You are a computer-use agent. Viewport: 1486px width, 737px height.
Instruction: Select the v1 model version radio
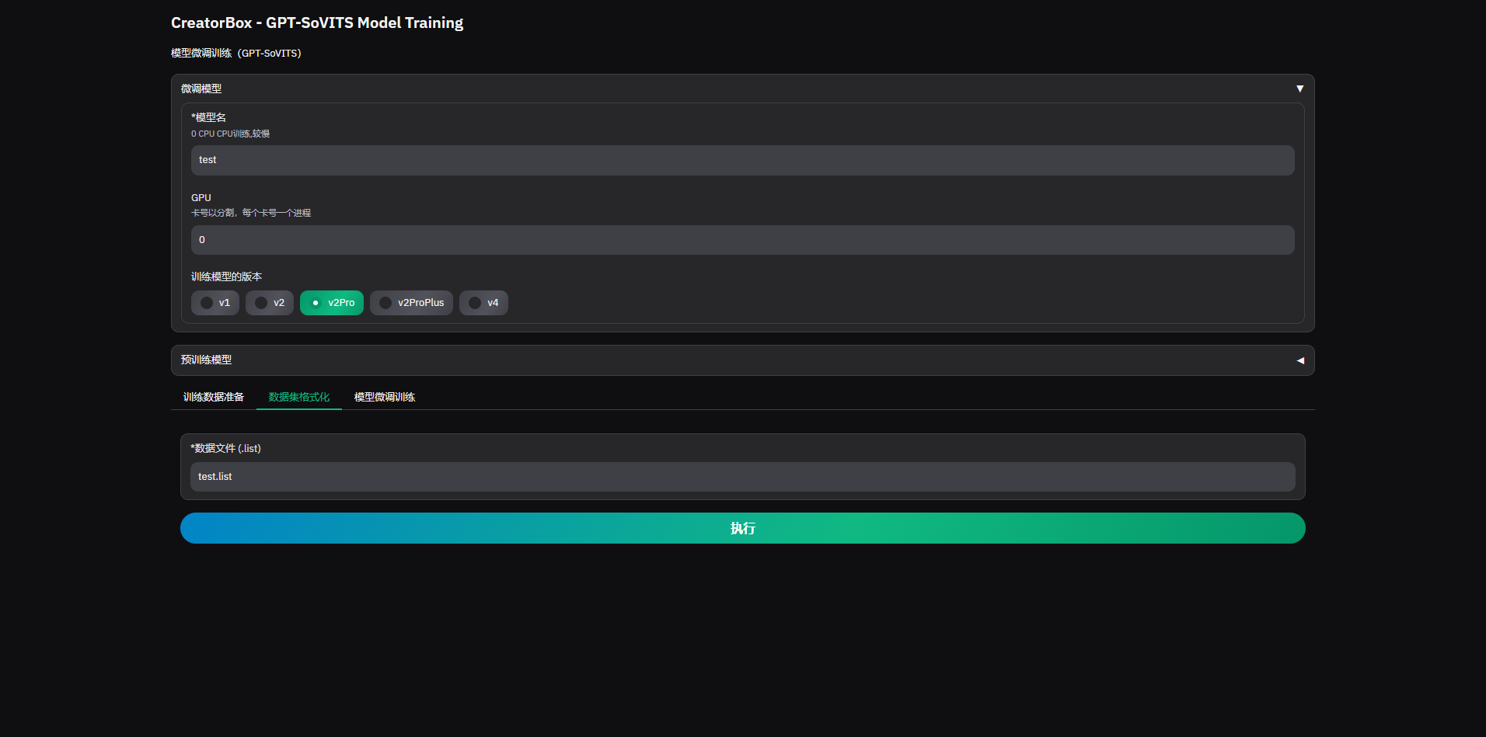[215, 303]
